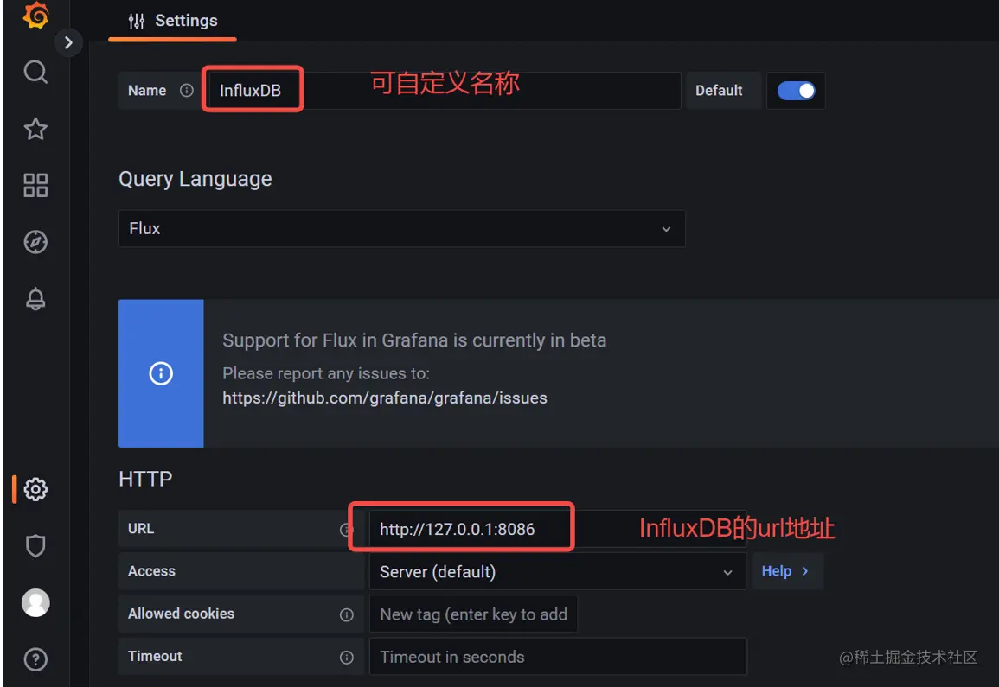Open the Explore compass icon
Image resolution: width=999 pixels, height=687 pixels.
tap(35, 242)
